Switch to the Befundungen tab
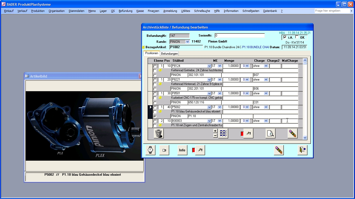The height and width of the screenshot is (199, 355). click(x=169, y=54)
